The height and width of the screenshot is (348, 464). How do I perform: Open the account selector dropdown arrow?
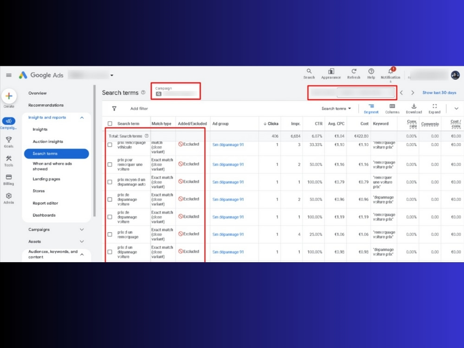click(x=112, y=75)
